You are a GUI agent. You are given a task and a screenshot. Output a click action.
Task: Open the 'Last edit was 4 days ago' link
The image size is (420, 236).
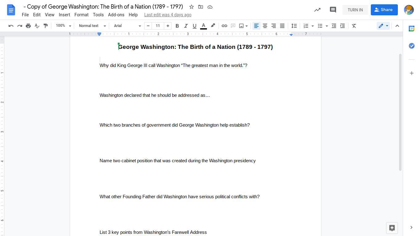[x=168, y=15]
